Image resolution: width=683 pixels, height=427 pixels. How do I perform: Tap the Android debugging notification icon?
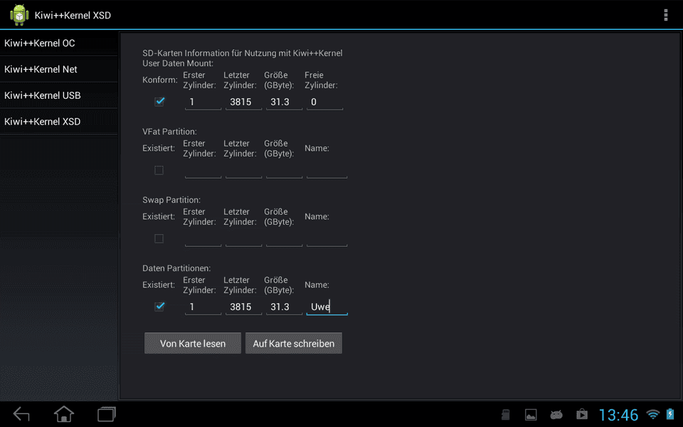pyautogui.click(x=556, y=414)
